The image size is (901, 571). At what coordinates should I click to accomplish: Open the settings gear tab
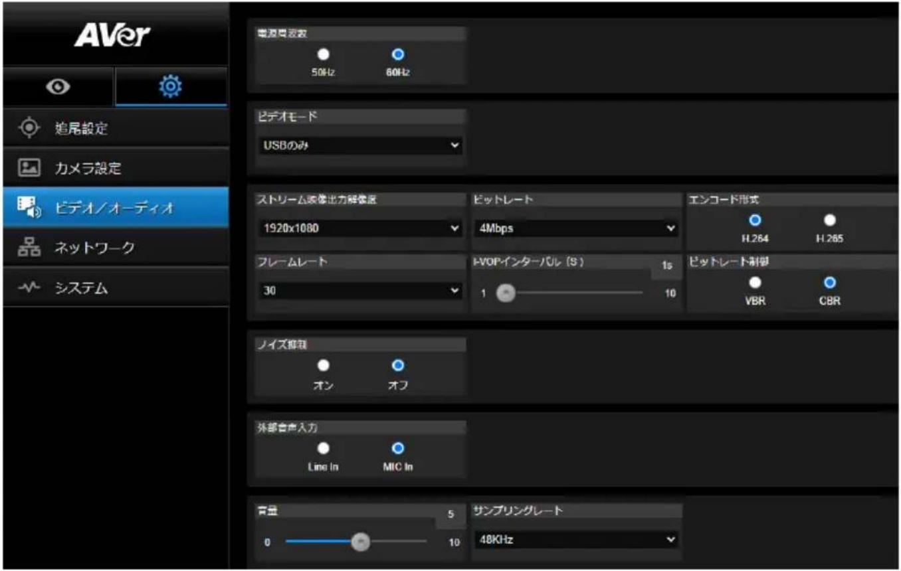[171, 87]
